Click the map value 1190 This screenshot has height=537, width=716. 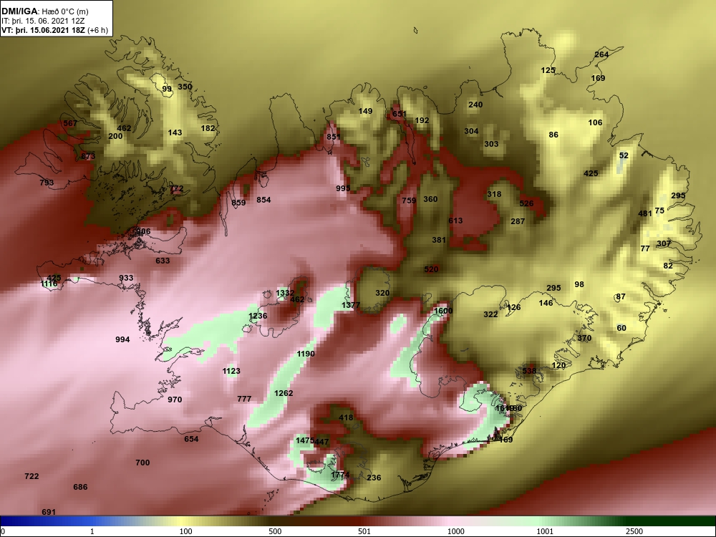306,354
